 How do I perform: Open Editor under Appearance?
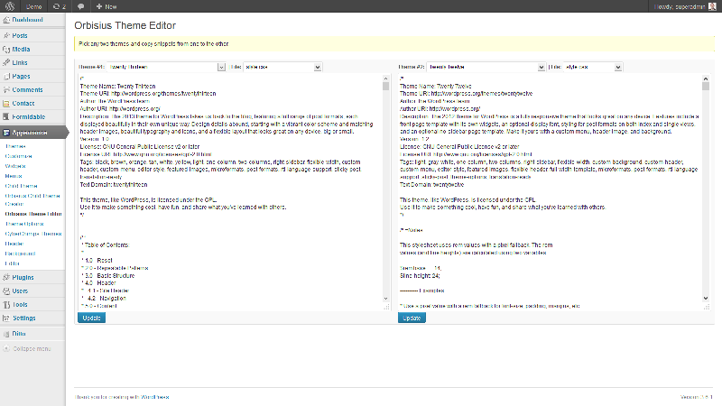[x=13, y=263]
